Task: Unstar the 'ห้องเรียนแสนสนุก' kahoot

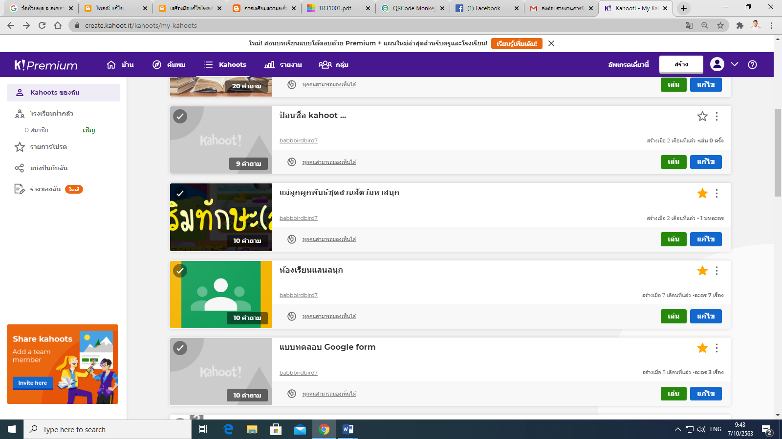Action: pyautogui.click(x=702, y=270)
